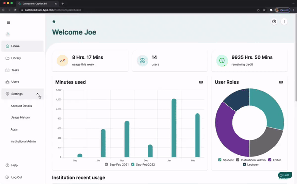Click the browser forward arrow
This screenshot has width=297, height=184.
point(9,10)
